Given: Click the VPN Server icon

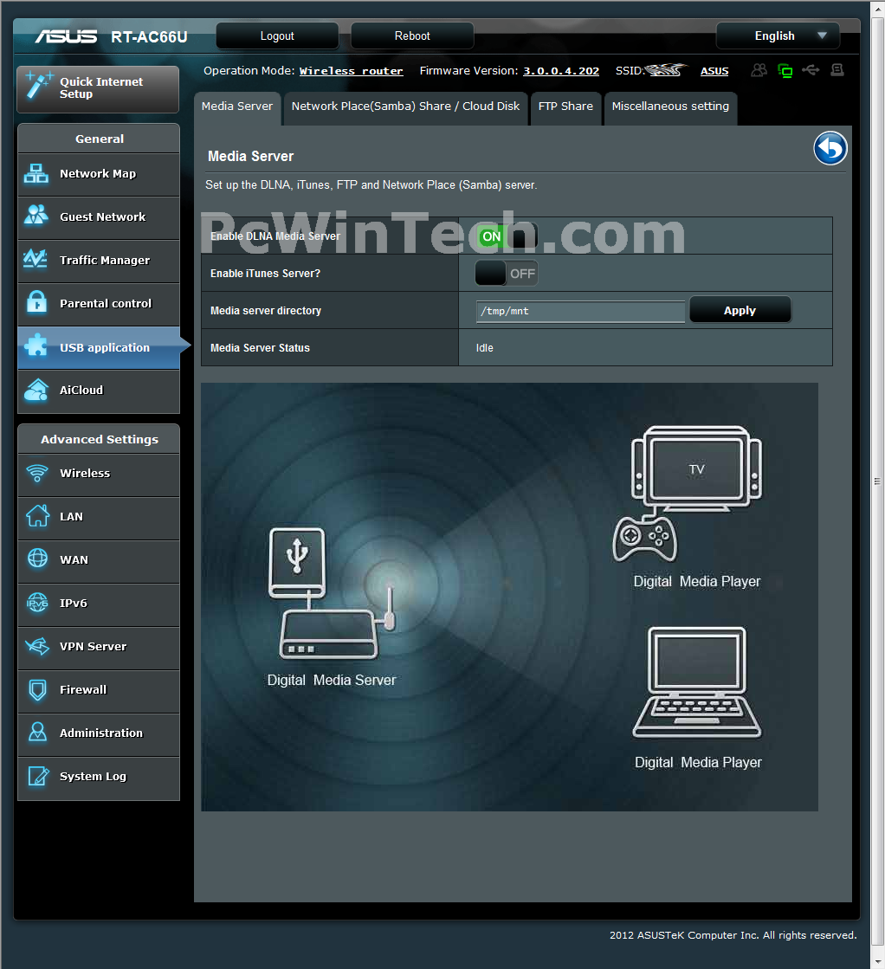Looking at the screenshot, I should [x=37, y=646].
